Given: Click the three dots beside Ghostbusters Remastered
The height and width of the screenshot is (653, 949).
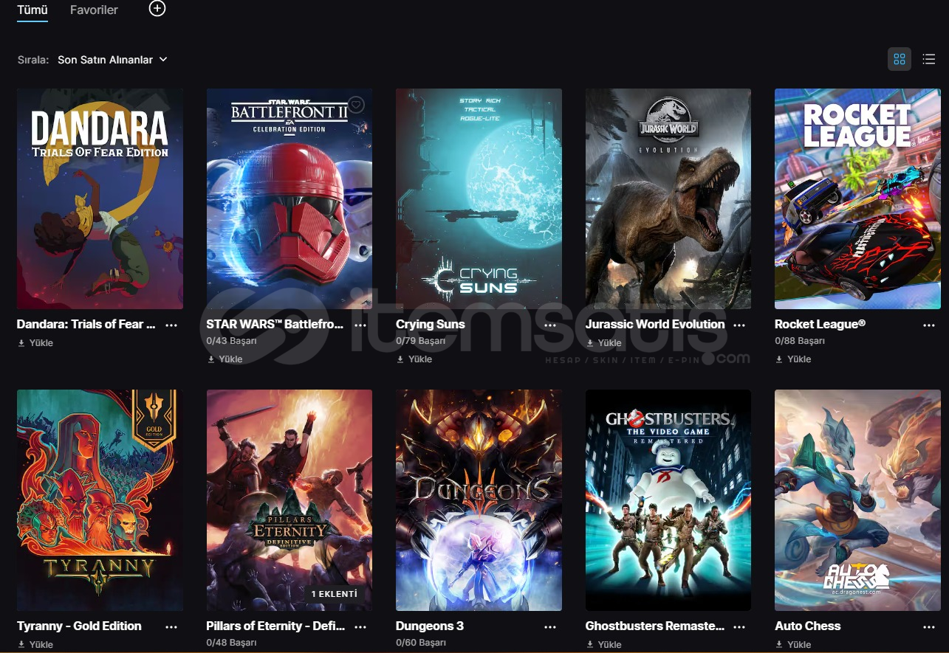Looking at the screenshot, I should [739, 626].
